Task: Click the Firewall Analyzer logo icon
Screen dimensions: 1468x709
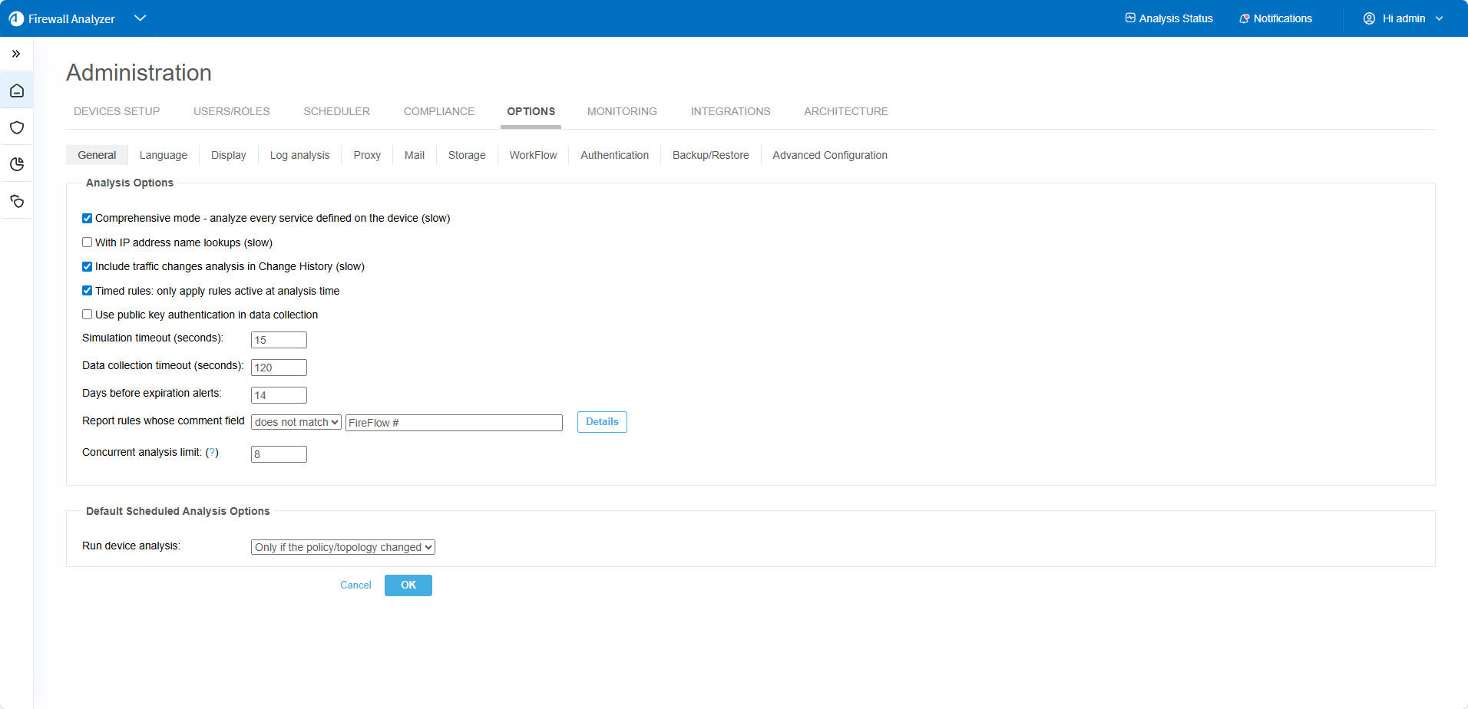Action: coord(16,18)
